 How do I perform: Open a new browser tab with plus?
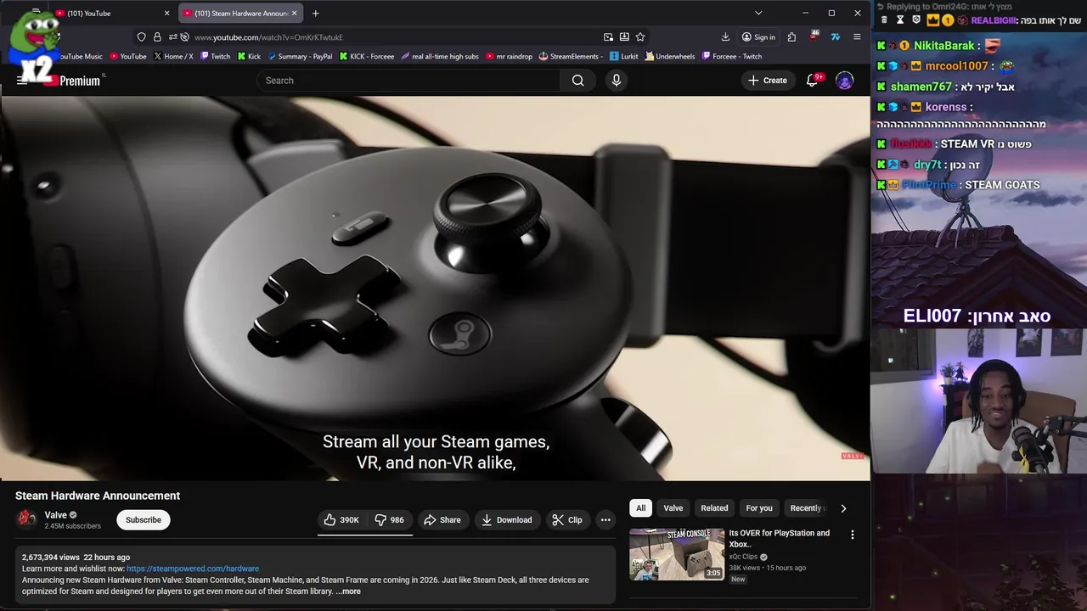[x=315, y=14]
